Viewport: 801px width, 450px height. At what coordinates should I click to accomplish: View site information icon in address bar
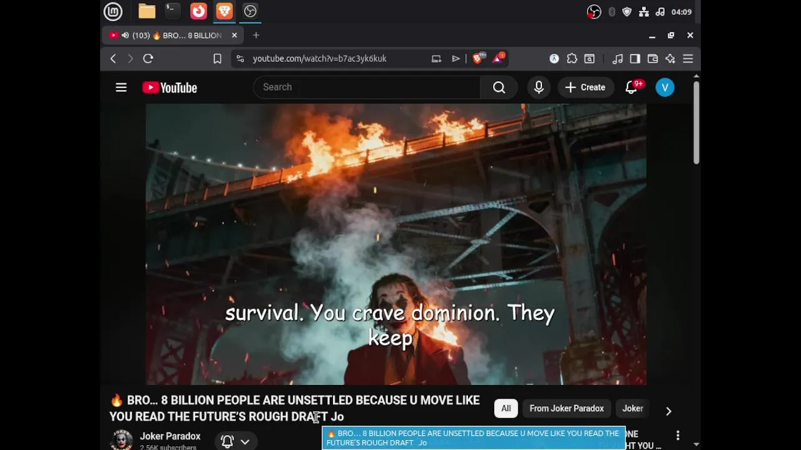[x=240, y=59]
